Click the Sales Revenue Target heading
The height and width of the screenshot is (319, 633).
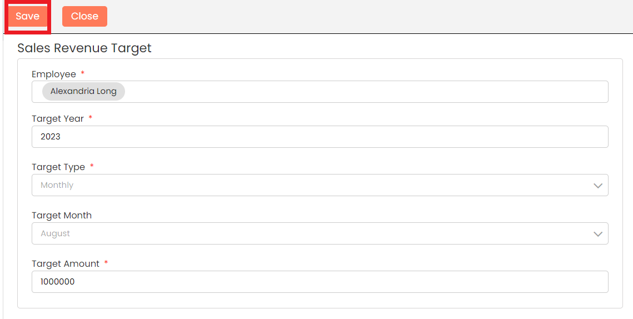pyautogui.click(x=84, y=48)
